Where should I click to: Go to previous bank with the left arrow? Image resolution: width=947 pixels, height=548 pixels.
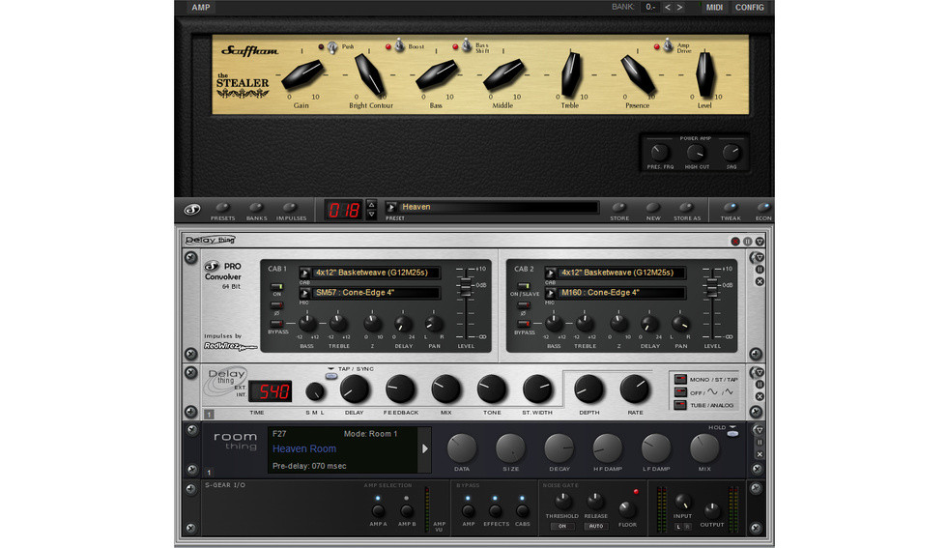668,8
